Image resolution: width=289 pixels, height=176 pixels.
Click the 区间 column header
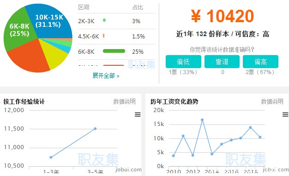click(84, 7)
